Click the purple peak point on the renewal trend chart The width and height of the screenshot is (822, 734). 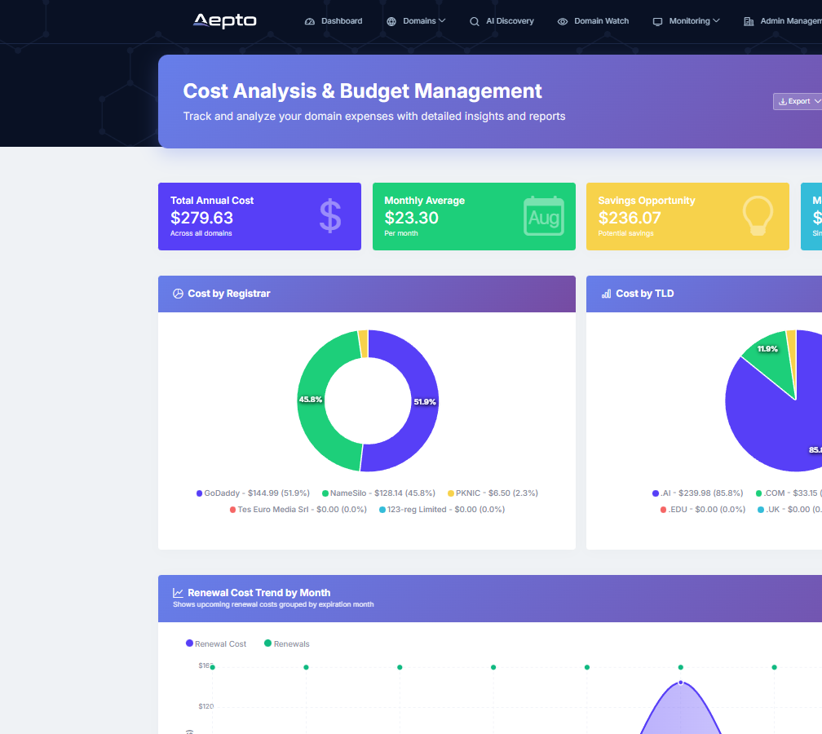[680, 683]
